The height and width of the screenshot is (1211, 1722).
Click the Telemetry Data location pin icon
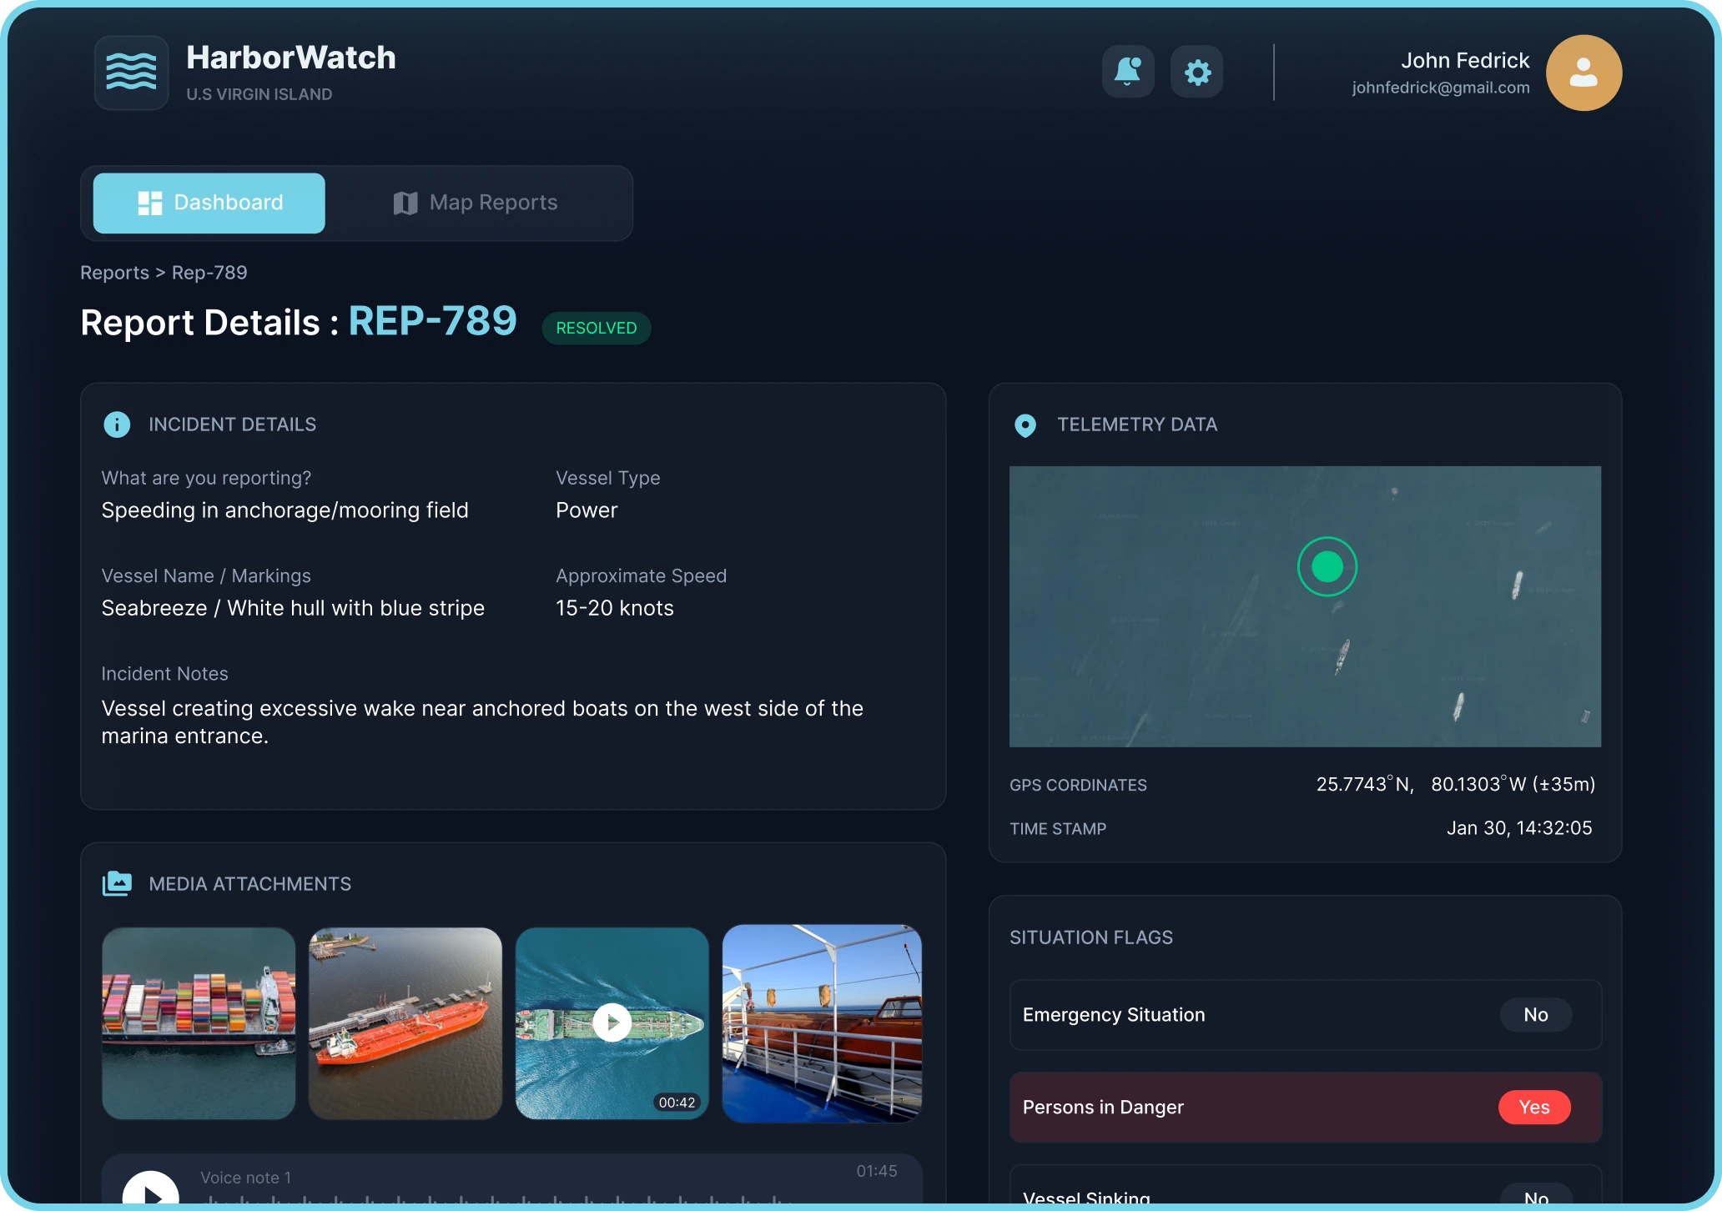1025,425
